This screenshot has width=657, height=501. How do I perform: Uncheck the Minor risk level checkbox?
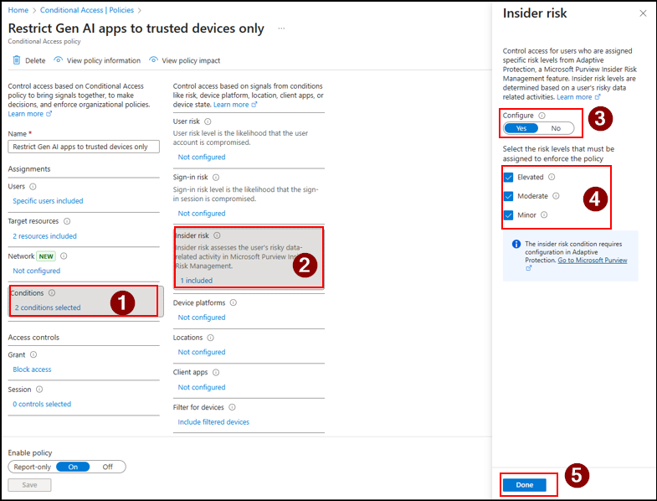(509, 215)
